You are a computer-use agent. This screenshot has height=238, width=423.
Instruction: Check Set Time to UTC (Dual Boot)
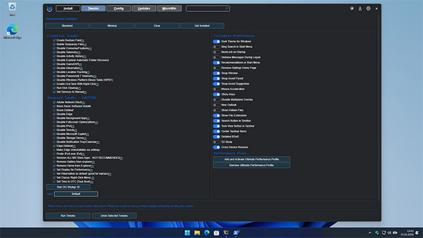(x=54, y=182)
